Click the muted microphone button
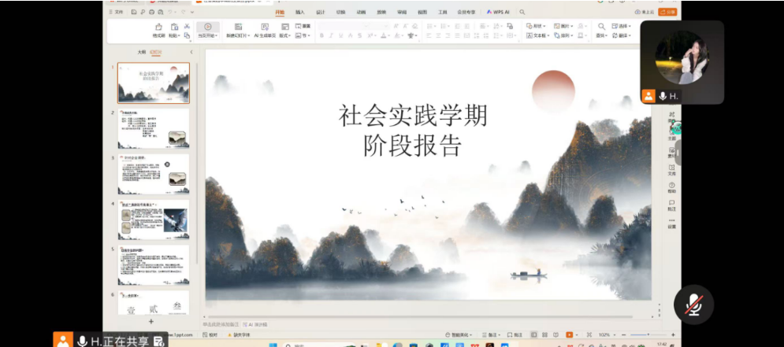 tap(693, 305)
